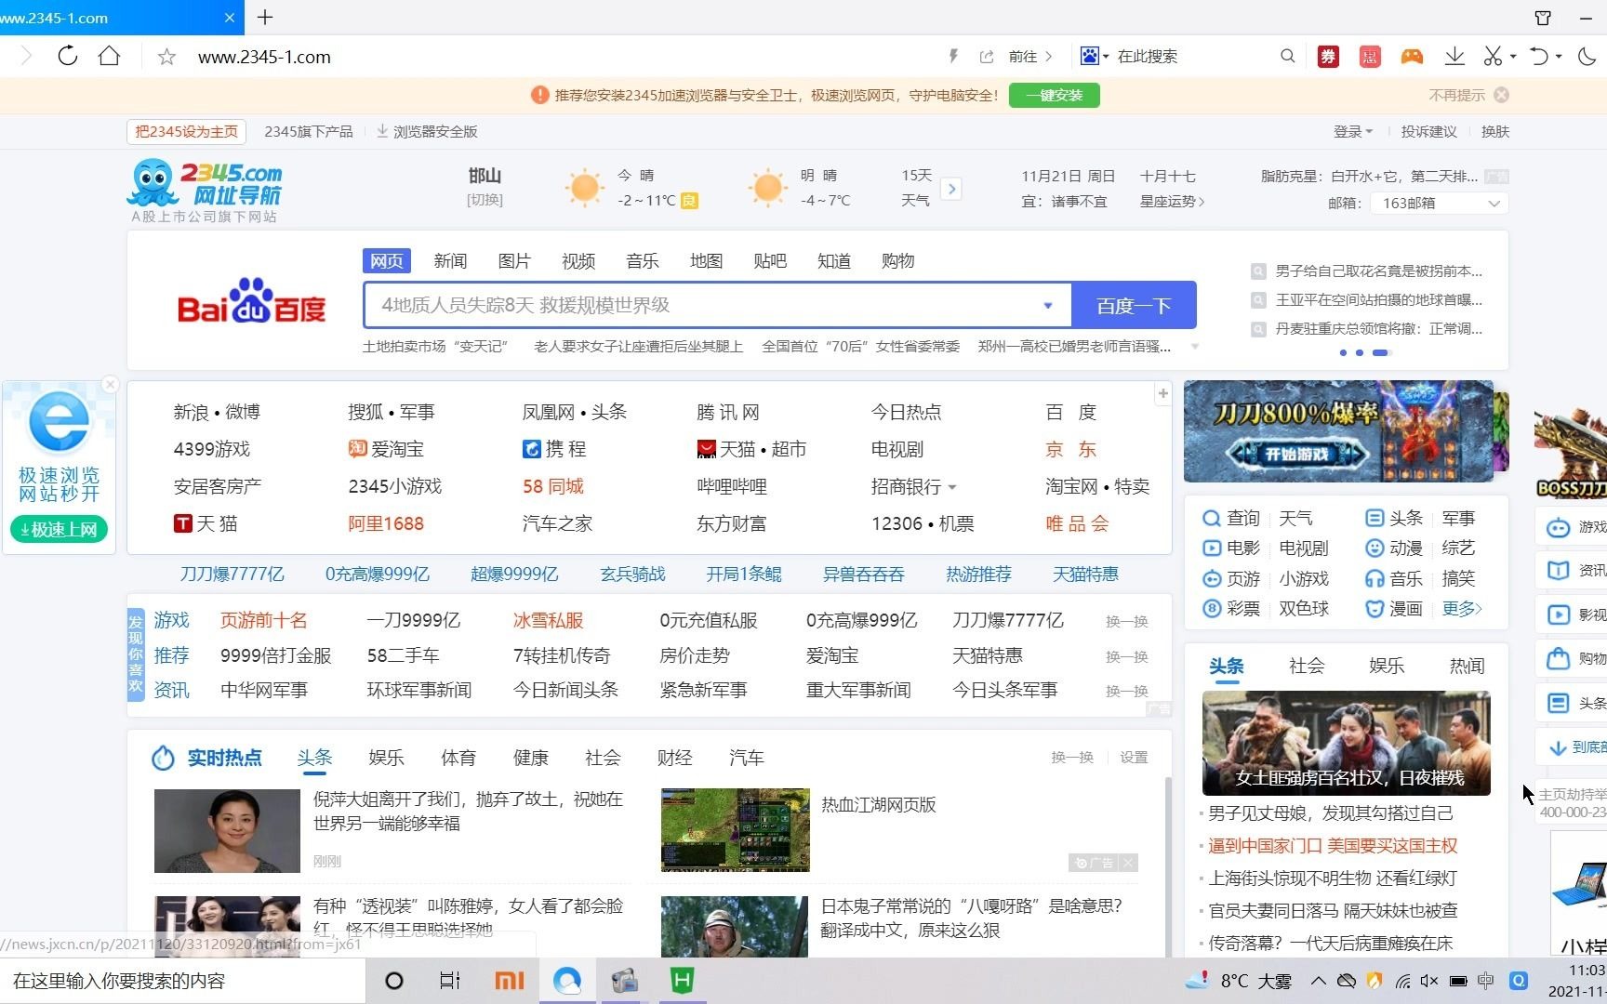Switch to 体育 hot news tab
1607x1004 pixels.
coord(458,758)
